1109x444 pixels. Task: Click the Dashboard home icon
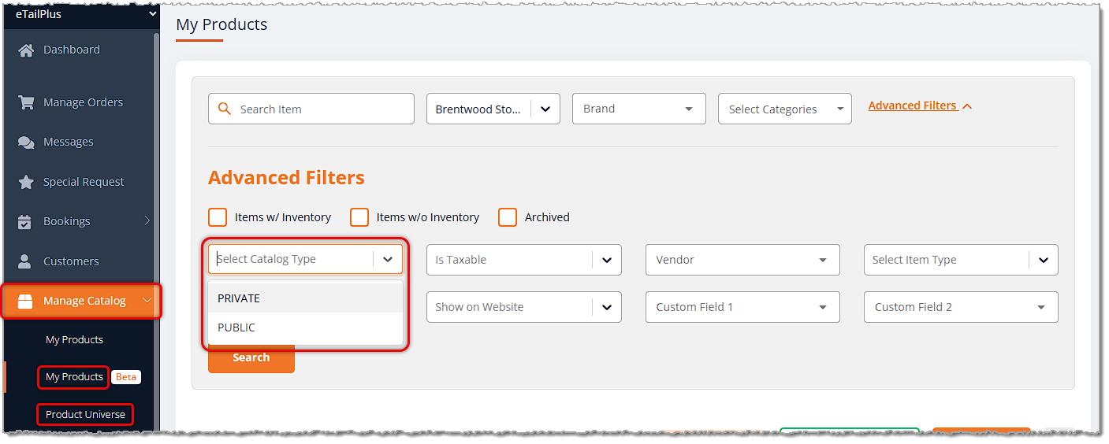pyautogui.click(x=26, y=50)
